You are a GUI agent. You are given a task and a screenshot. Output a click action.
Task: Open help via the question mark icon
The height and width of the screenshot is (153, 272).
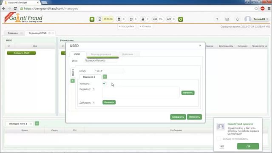click(217, 19)
